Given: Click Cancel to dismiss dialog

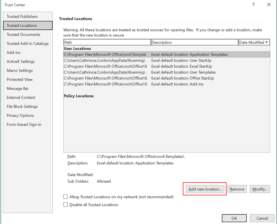Looking at the screenshot, I should pos(262,218).
